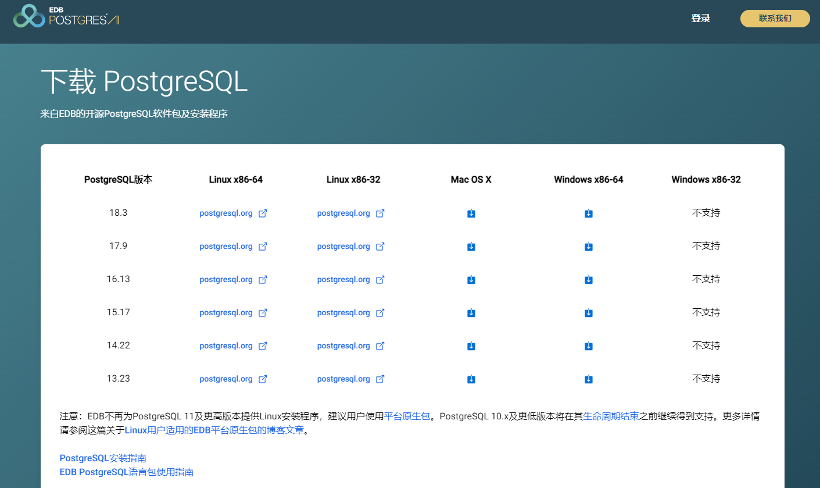820x488 pixels.
Task: Click external-link icon in 14.22 Linux x86-32
Action: tap(380, 346)
